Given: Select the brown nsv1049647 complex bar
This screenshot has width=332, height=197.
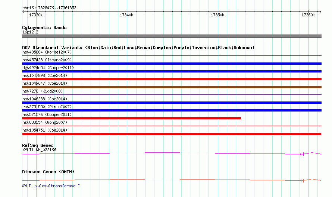Looking at the screenshot, I should tap(172, 87).
